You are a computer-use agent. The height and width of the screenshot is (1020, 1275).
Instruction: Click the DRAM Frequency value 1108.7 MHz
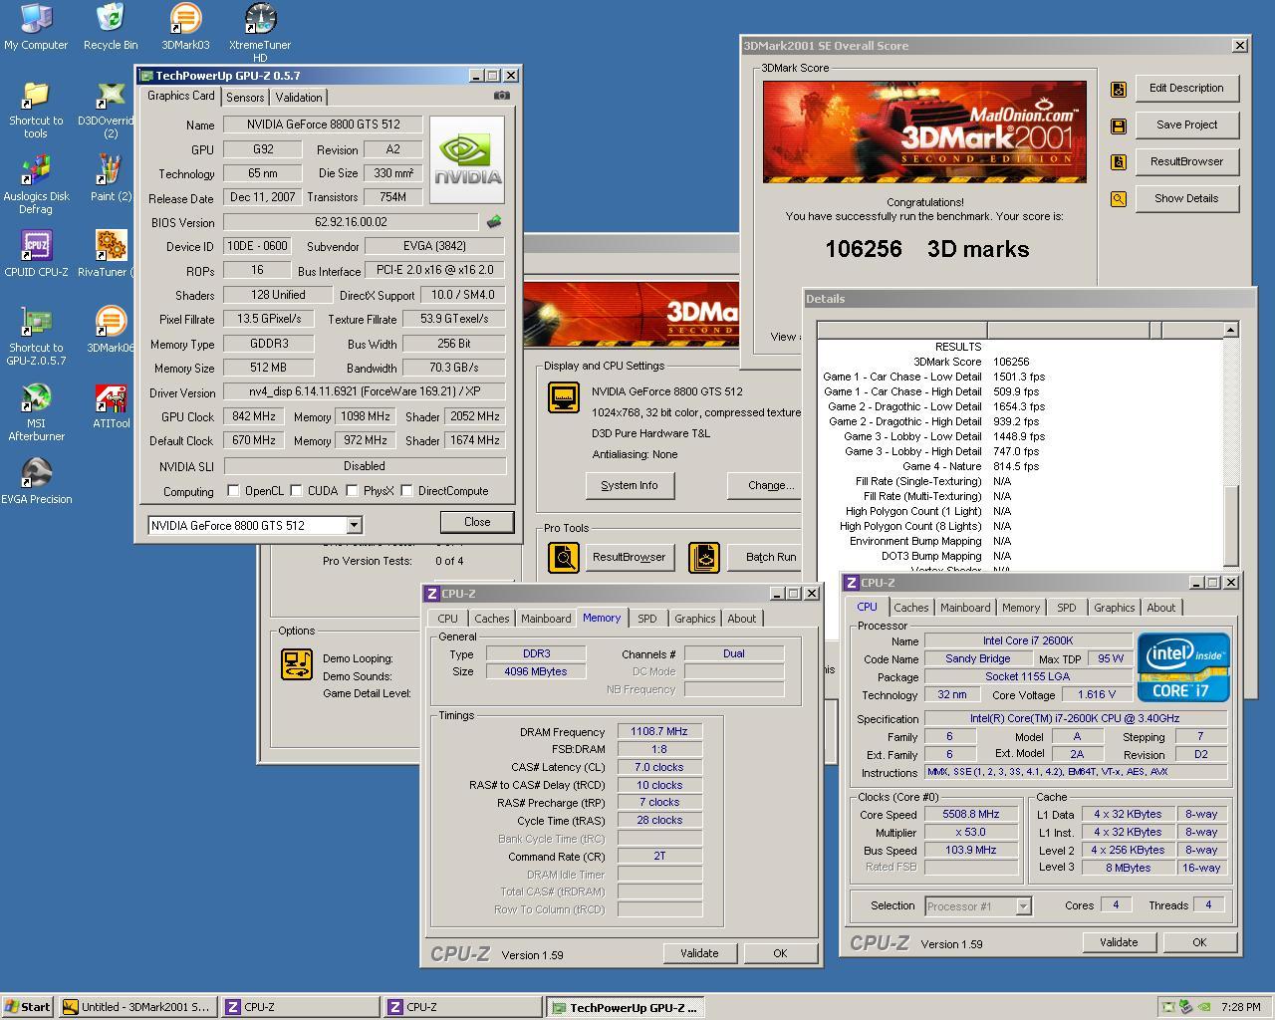pyautogui.click(x=659, y=731)
